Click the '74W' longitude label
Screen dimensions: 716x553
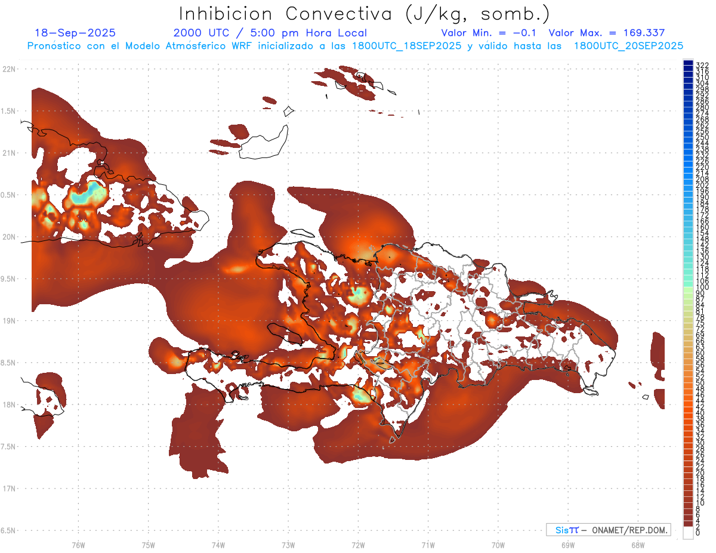tap(218, 545)
